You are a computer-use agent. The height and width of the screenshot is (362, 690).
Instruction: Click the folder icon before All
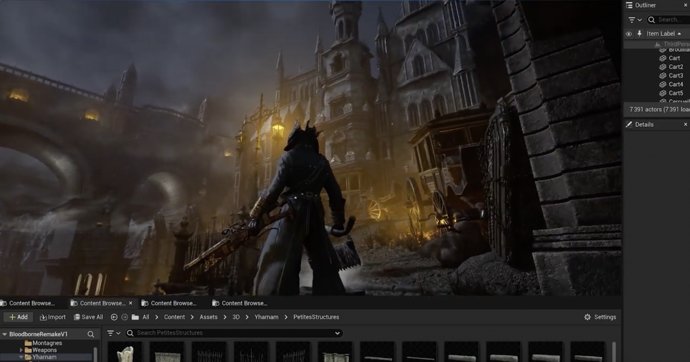point(135,317)
